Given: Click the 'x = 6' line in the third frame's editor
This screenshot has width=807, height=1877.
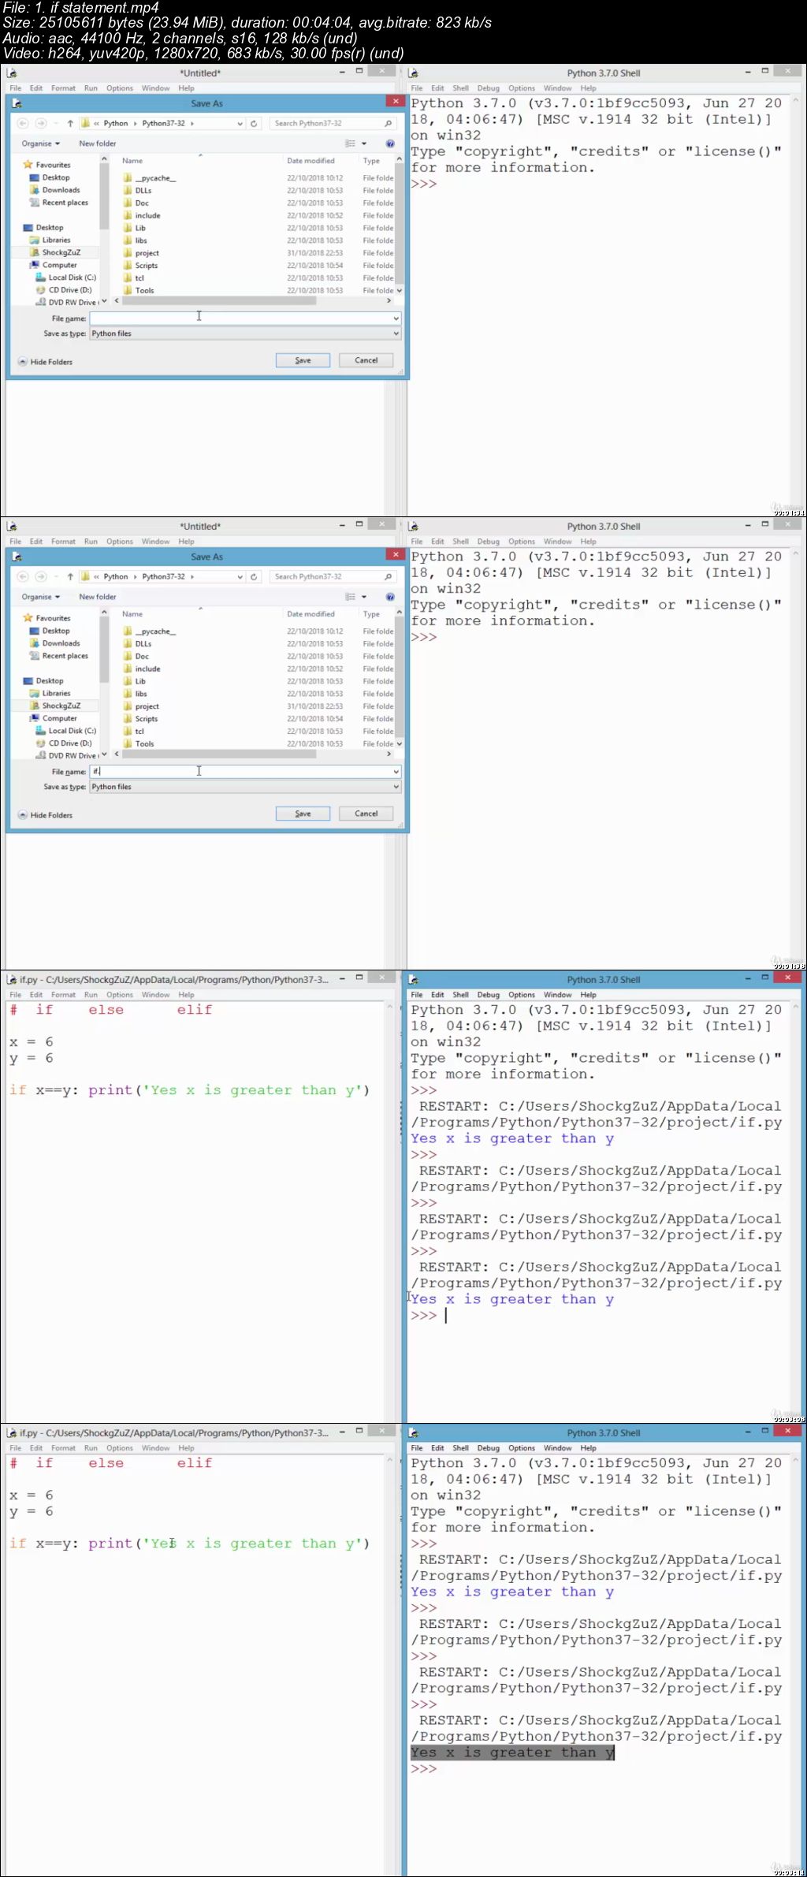Looking at the screenshot, I should 32,1042.
